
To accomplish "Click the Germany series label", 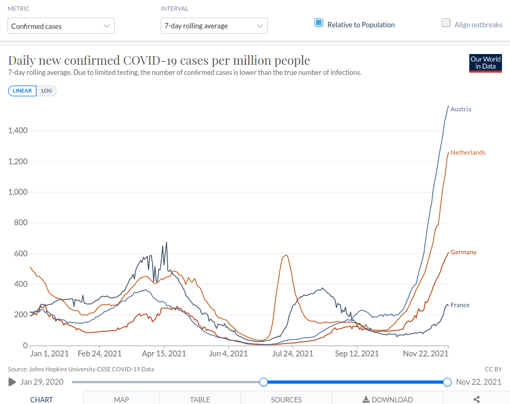I will (x=463, y=252).
